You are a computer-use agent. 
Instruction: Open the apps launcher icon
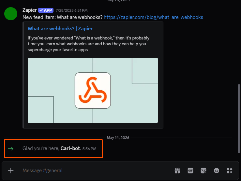[x=230, y=171]
